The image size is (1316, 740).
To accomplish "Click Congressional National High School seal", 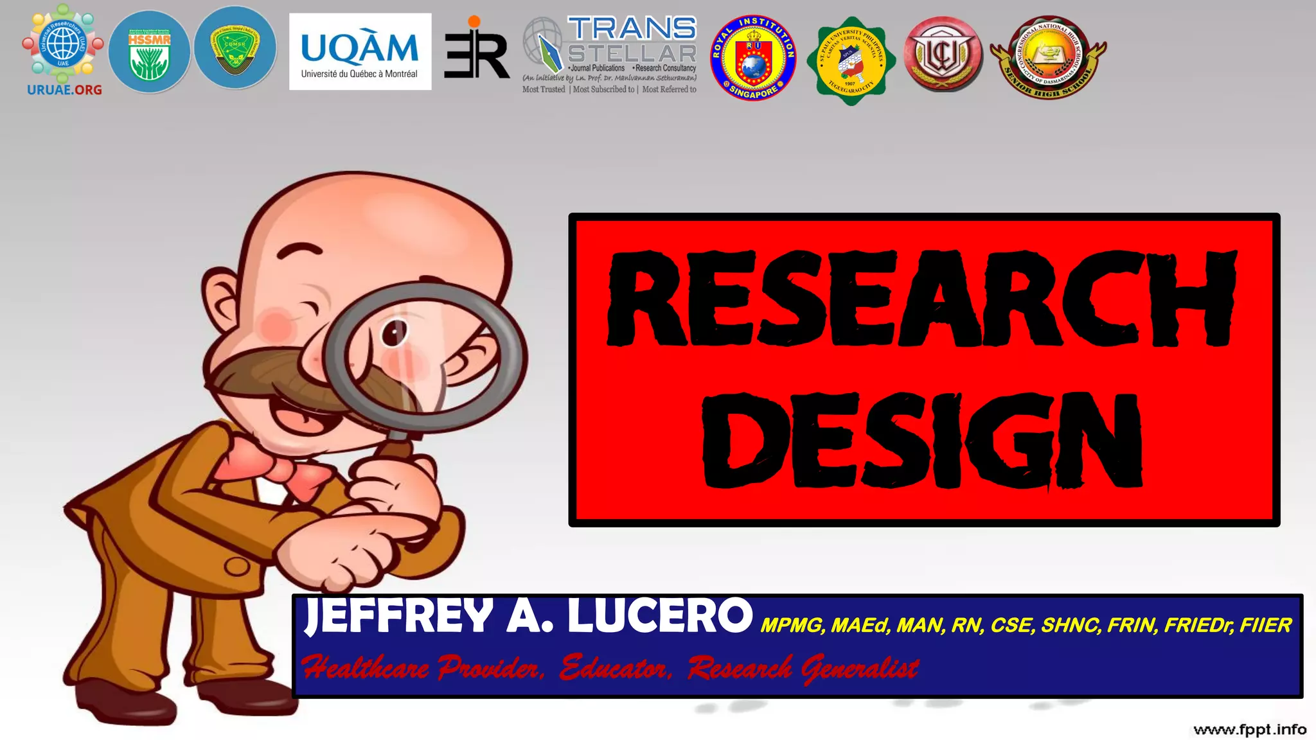I will coord(1048,58).
